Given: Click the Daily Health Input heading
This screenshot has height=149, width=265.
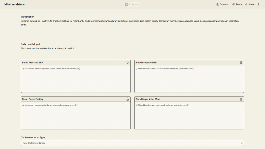Looking at the screenshot, I should point(30,44).
